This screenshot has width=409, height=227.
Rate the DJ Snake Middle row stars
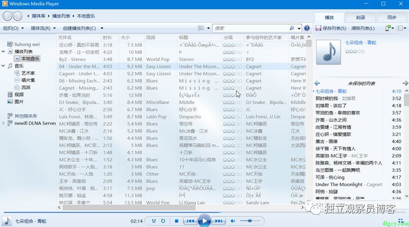click(232, 103)
